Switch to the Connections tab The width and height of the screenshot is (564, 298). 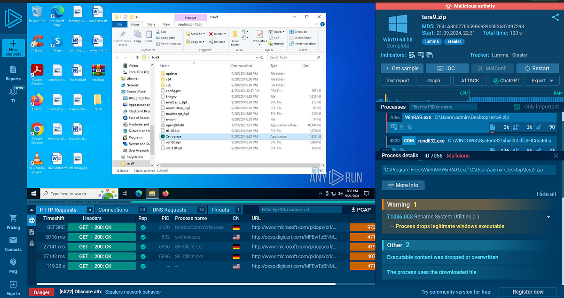(x=122, y=210)
